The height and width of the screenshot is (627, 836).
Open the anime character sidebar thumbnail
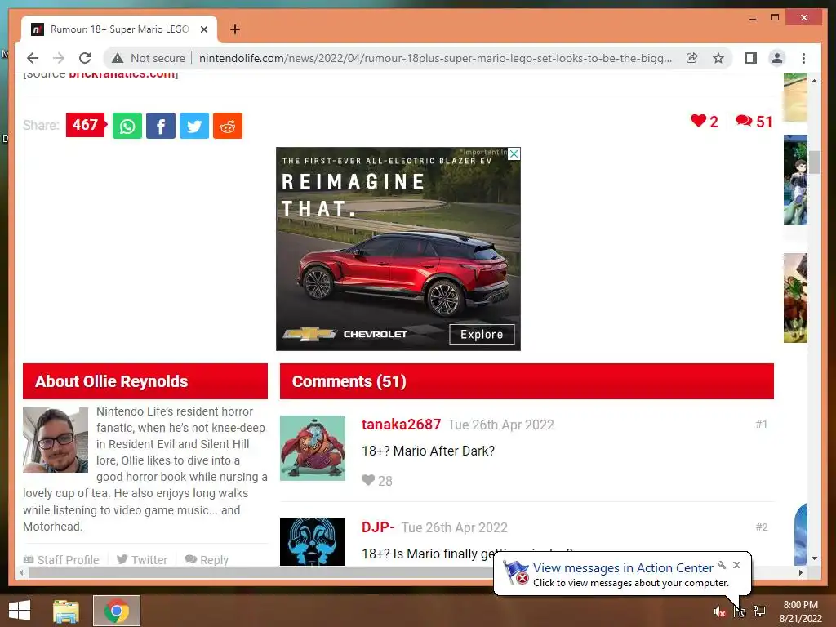tap(795, 180)
